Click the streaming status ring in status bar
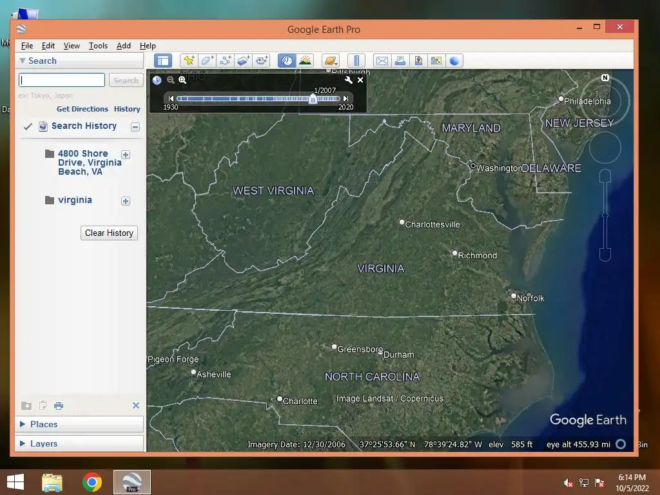 pos(621,444)
